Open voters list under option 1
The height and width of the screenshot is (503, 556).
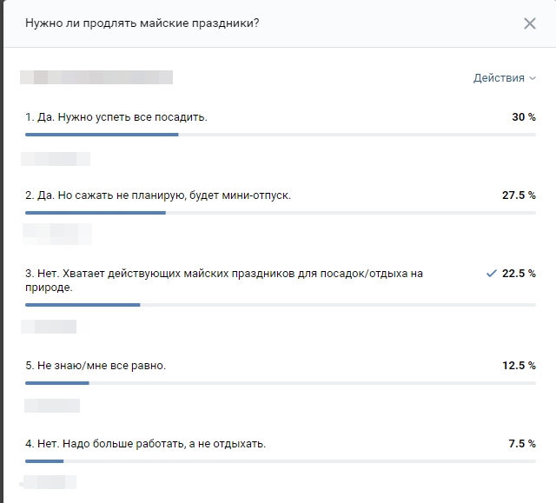coord(56,159)
